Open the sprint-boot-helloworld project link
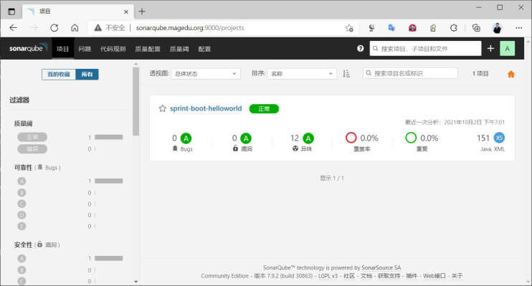This screenshot has width=532, height=286. (206, 108)
